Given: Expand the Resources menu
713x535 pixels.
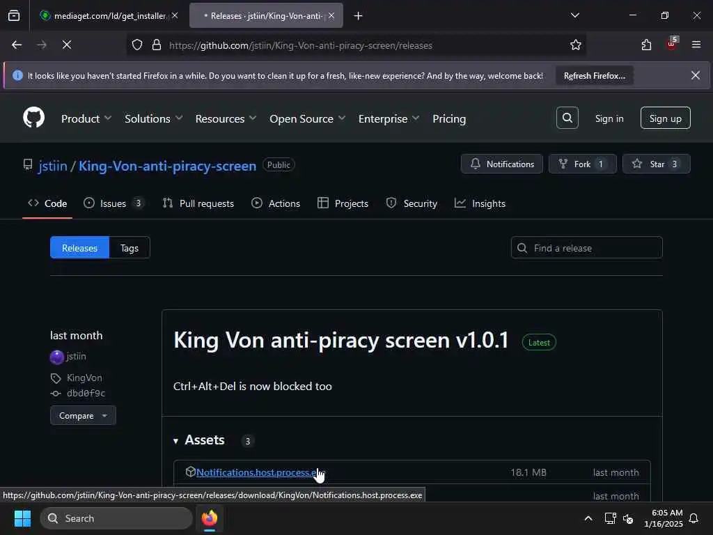Looking at the screenshot, I should [x=226, y=118].
